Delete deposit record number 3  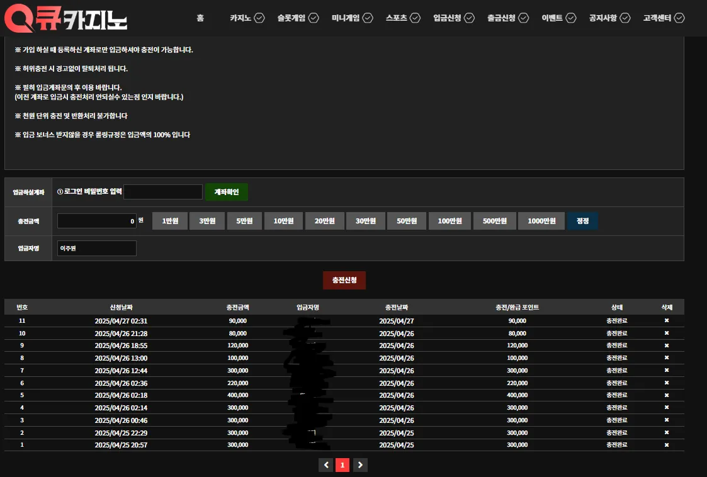pos(667,420)
